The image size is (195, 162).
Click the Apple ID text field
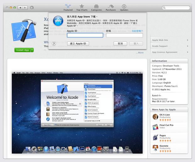click(x=85, y=35)
